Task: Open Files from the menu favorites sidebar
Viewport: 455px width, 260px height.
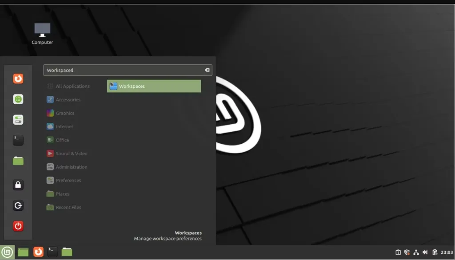Action: tap(18, 161)
